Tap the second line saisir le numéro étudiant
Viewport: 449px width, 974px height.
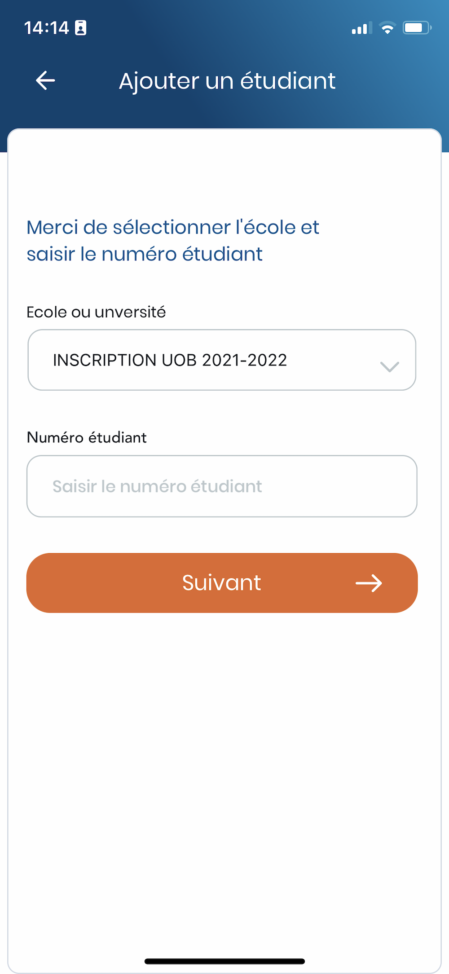(145, 254)
